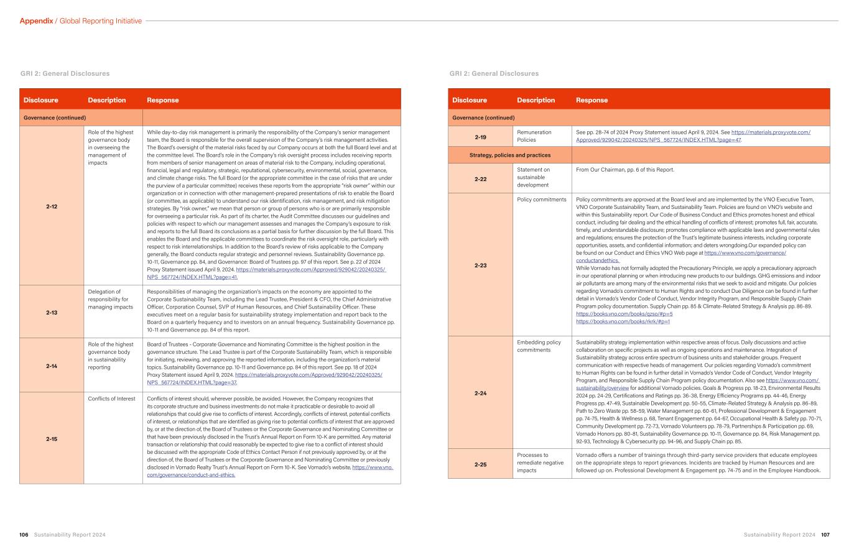Viewport: 849px width, 549px height.
Task: Click the Remuneration Policies description cell
Action: tap(534, 136)
